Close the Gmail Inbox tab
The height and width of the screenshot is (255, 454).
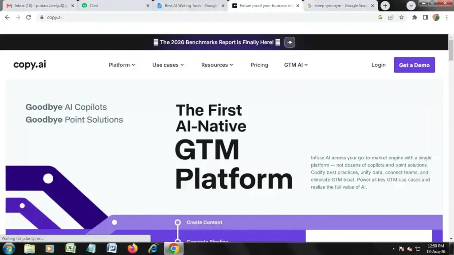tap(73, 5)
